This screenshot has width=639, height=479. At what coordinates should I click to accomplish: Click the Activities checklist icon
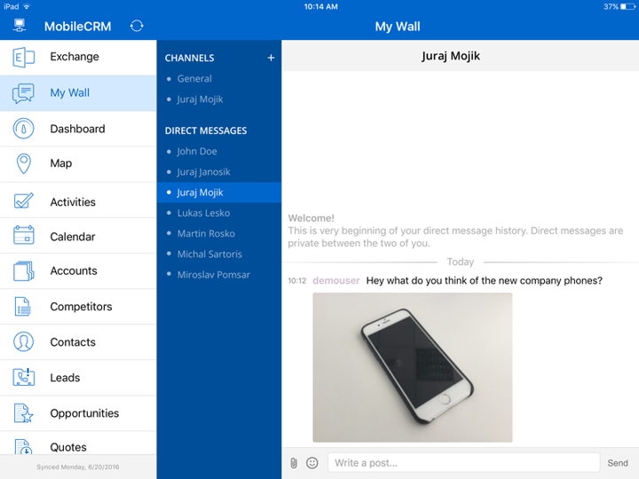click(23, 201)
